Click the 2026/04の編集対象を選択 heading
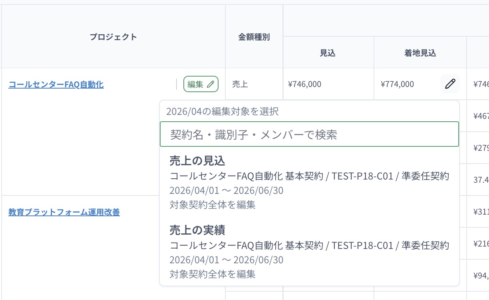Image resolution: width=489 pixels, height=300 pixels. click(223, 111)
